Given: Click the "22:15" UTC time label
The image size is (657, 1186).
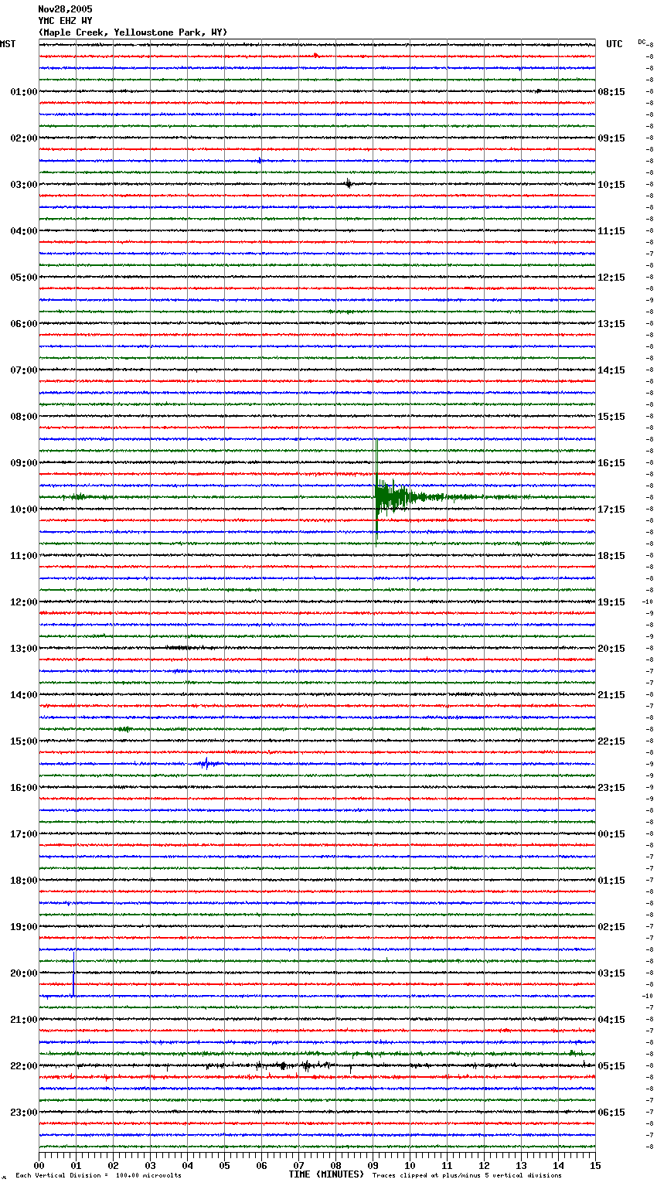Looking at the screenshot, I should coord(611,741).
